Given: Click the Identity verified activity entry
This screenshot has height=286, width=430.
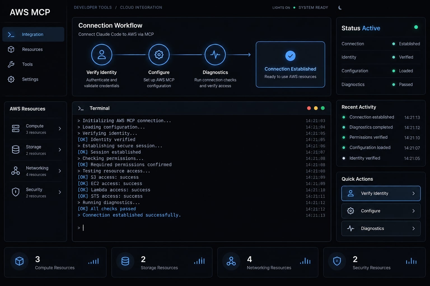Looking at the screenshot, I should (x=381, y=158).
